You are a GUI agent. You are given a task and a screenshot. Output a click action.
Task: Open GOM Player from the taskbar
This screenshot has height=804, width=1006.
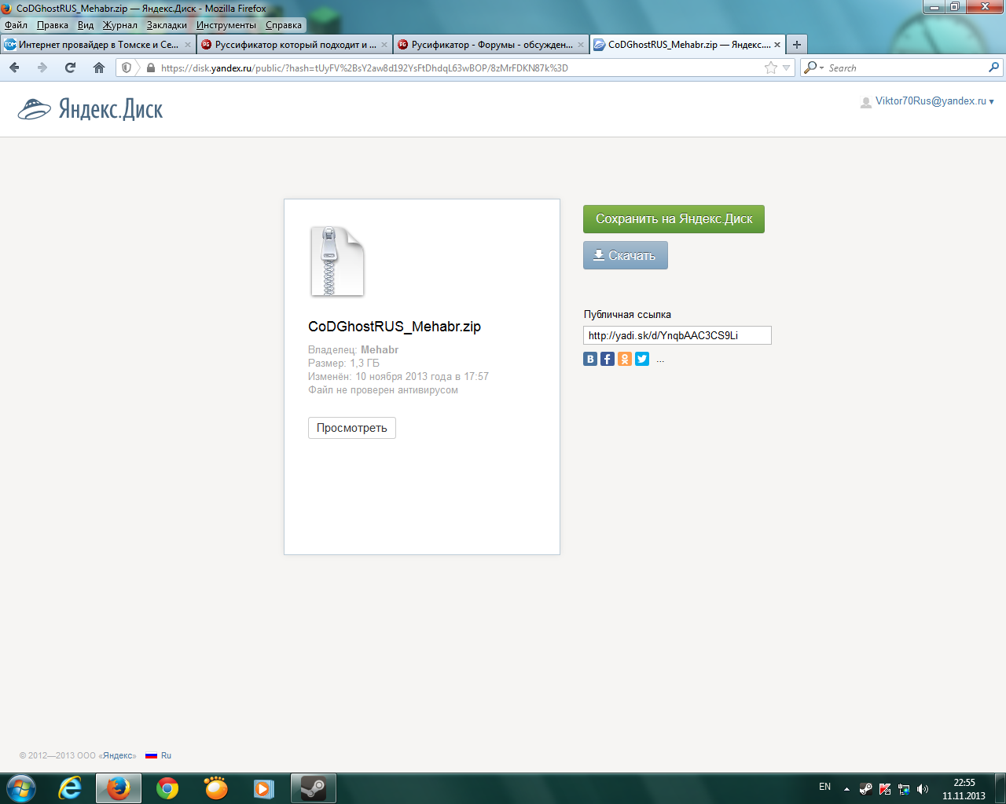216,788
